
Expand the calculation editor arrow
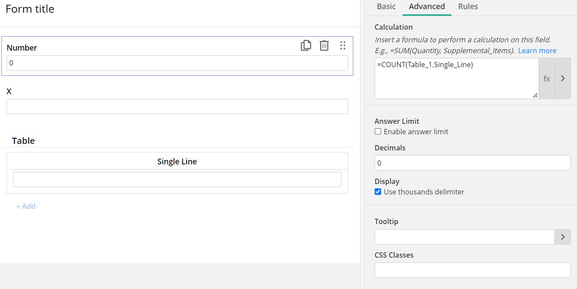pyautogui.click(x=563, y=78)
